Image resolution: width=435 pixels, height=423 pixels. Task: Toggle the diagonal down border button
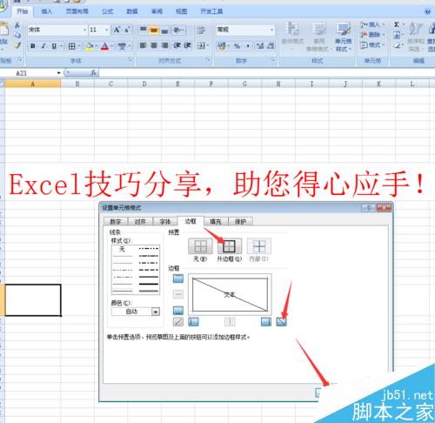281,321
